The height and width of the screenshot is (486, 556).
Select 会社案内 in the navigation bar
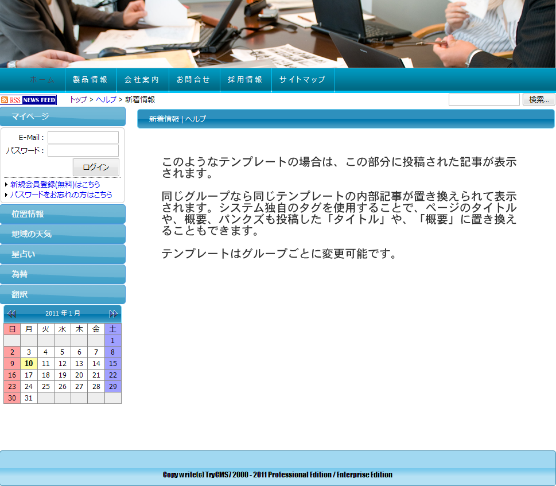pyautogui.click(x=142, y=80)
